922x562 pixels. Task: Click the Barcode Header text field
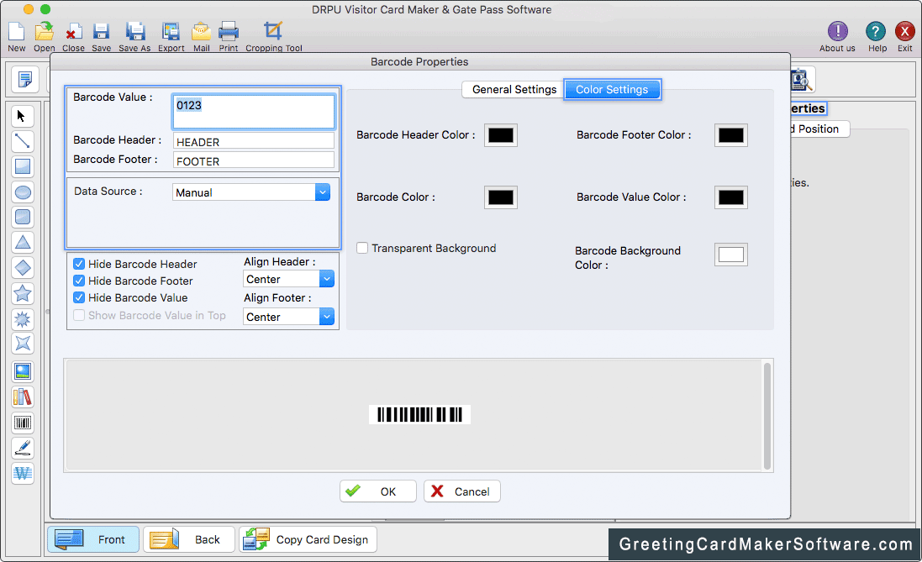[x=254, y=141]
